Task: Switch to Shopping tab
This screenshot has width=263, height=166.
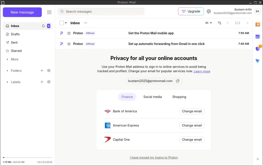Action: point(179,97)
